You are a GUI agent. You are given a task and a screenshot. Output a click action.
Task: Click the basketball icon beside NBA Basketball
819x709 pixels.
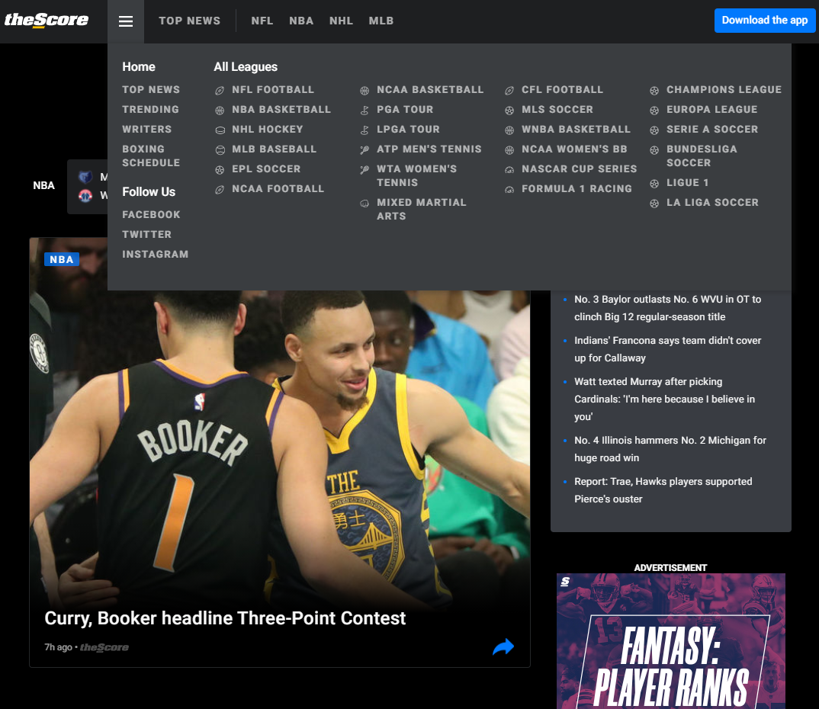click(x=220, y=111)
